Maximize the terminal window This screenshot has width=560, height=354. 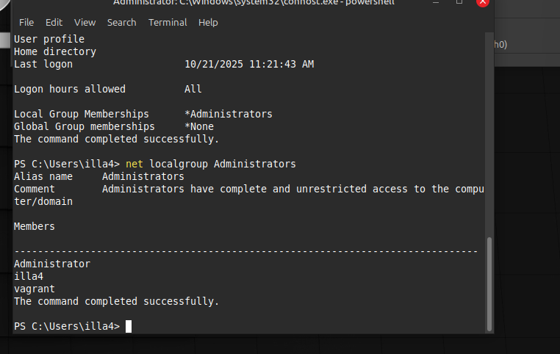(460, 2)
